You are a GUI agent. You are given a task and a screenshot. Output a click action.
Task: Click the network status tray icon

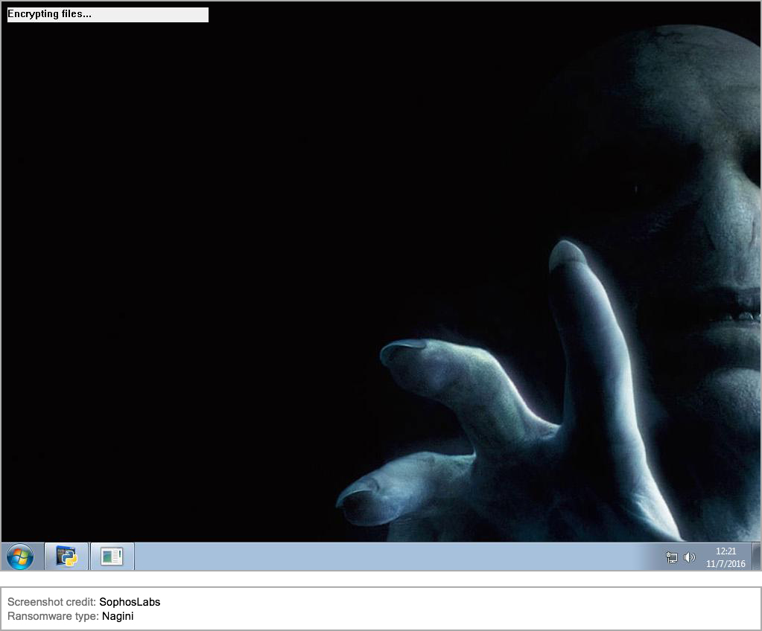coord(672,557)
